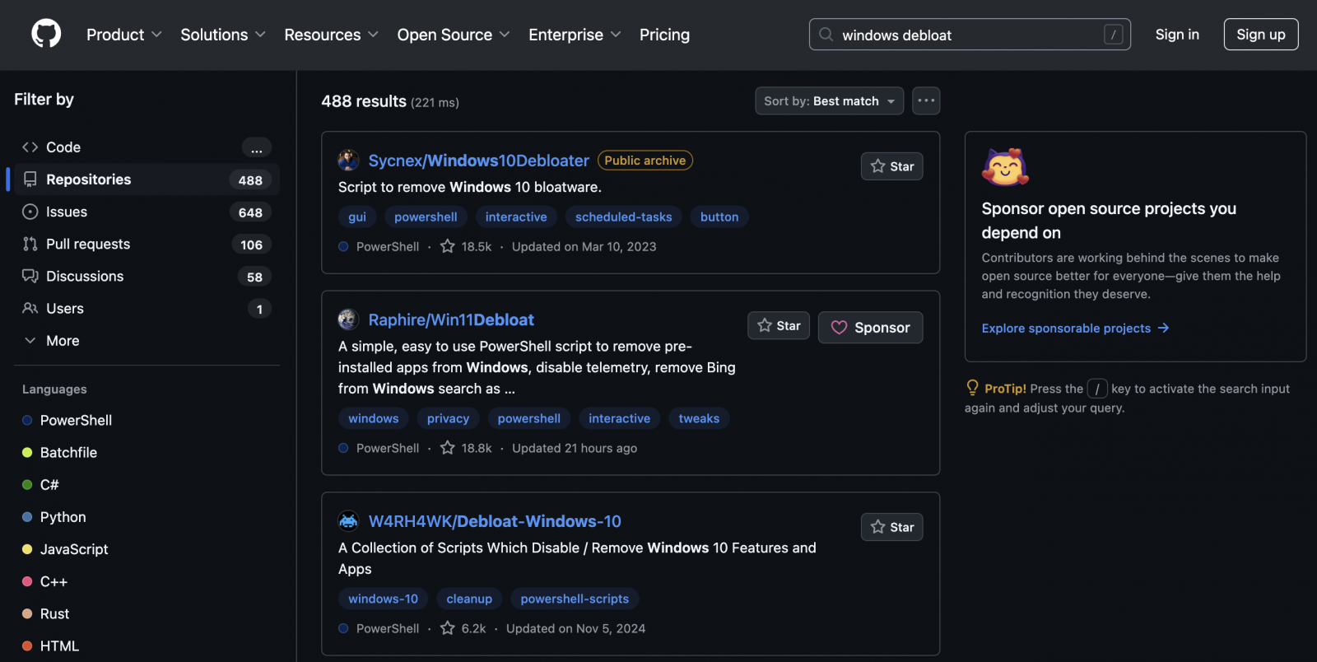
Task: Open the Pricing menu item
Action: (664, 35)
